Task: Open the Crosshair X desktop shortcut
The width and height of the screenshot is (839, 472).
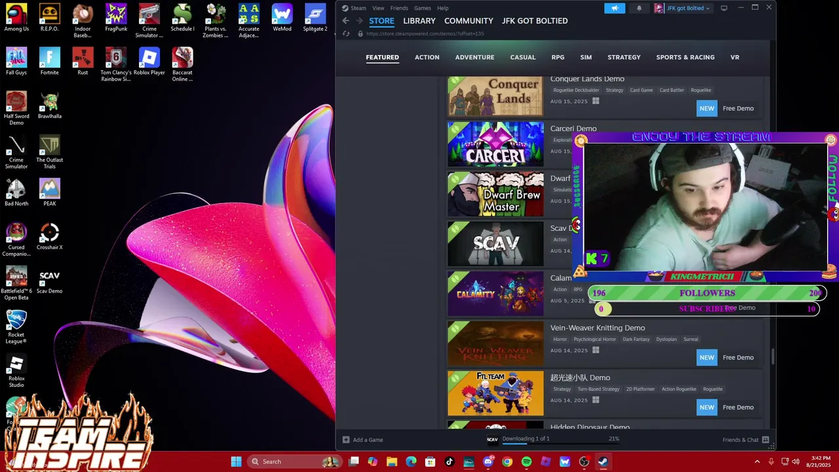Action: pos(49,237)
